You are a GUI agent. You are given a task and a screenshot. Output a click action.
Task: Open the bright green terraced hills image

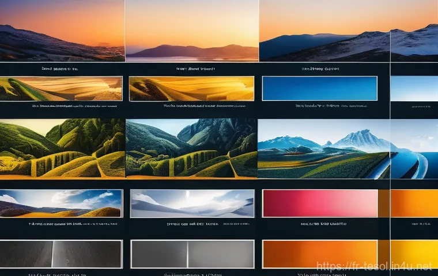coord(62,148)
